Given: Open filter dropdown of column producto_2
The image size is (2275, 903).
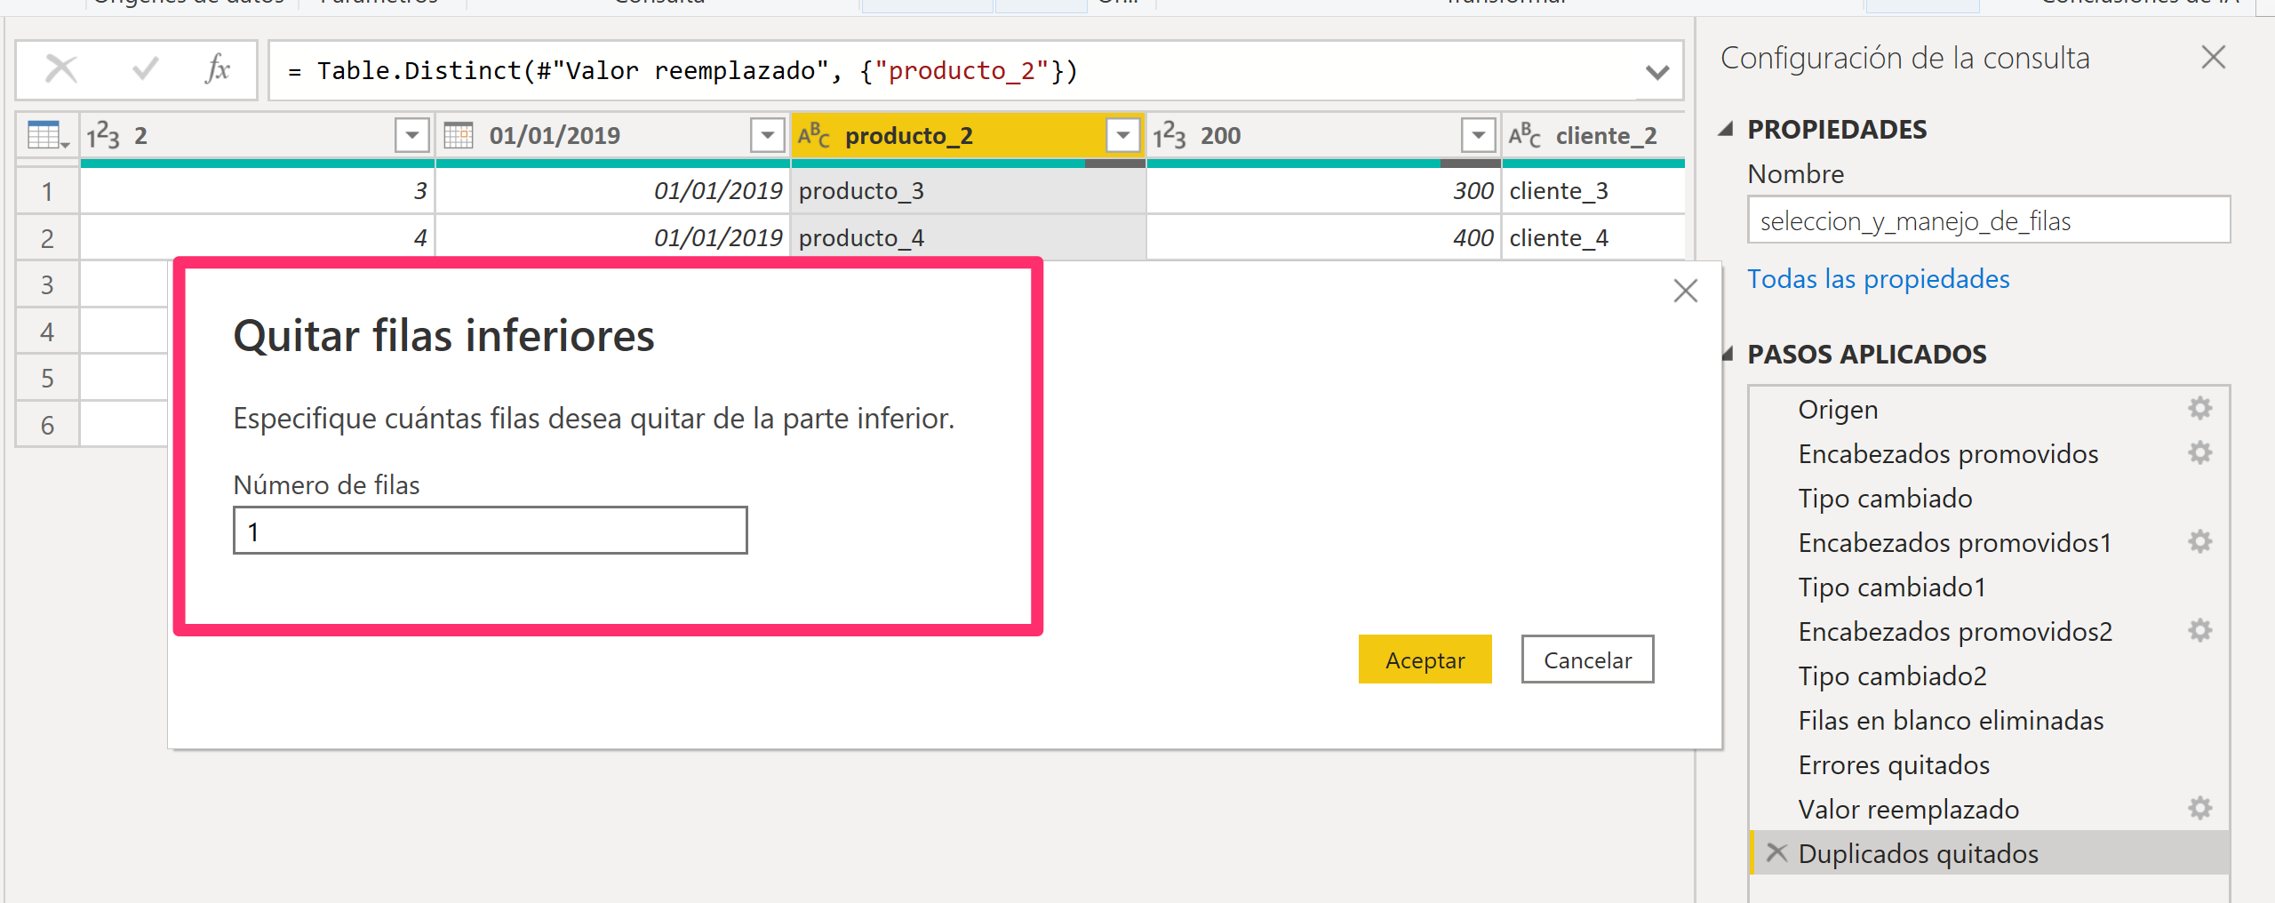Looking at the screenshot, I should coord(1123,135).
